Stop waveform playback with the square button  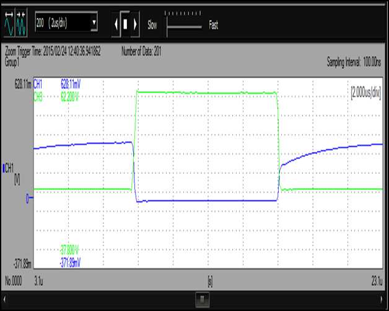click(125, 24)
